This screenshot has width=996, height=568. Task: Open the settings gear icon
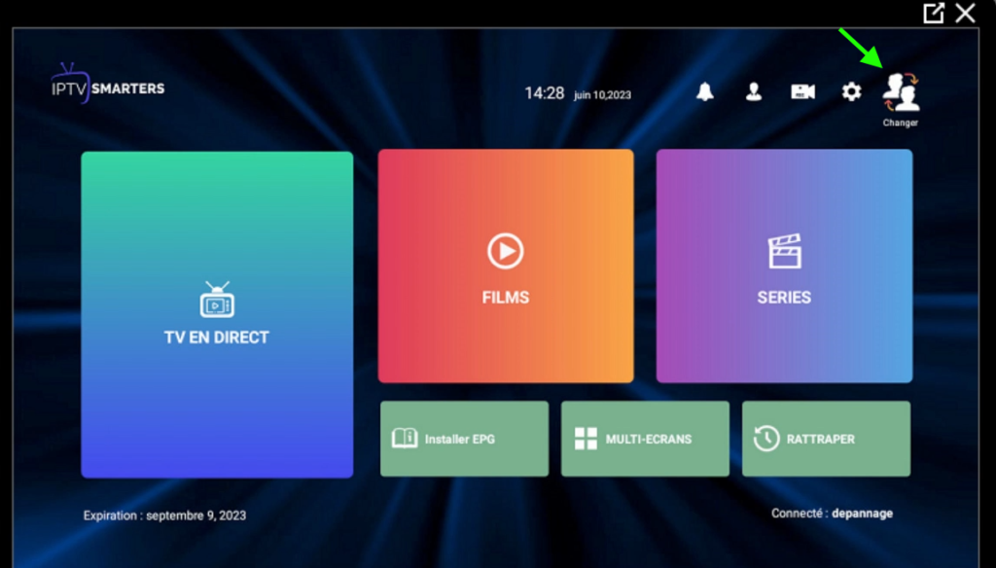[852, 92]
